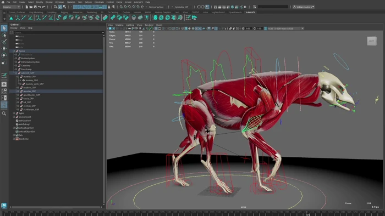The image size is (385, 216).
Task: Open the Outliner search filter dropdown arrow
Action: click(103, 32)
